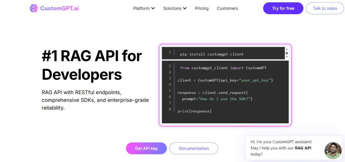Image resolution: width=345 pixels, height=162 pixels.
Task: Open the Documentation button
Action: pos(194,149)
